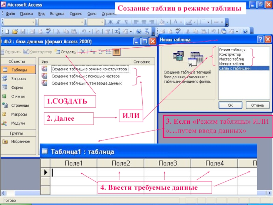This screenshot has width=273, height=205.
Task: Click the Open folder icon
Action: pos(15,31)
